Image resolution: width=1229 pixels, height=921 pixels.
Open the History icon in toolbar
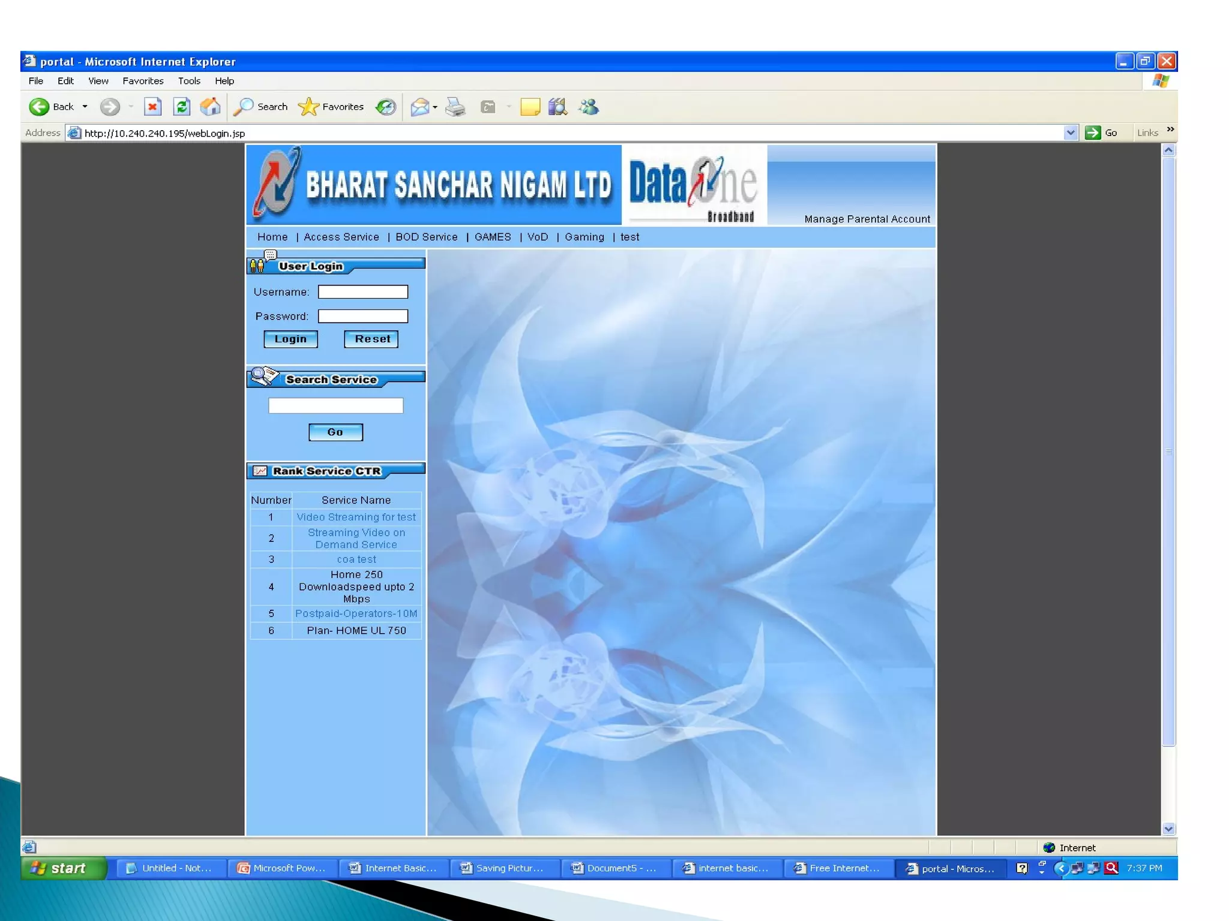pos(385,107)
